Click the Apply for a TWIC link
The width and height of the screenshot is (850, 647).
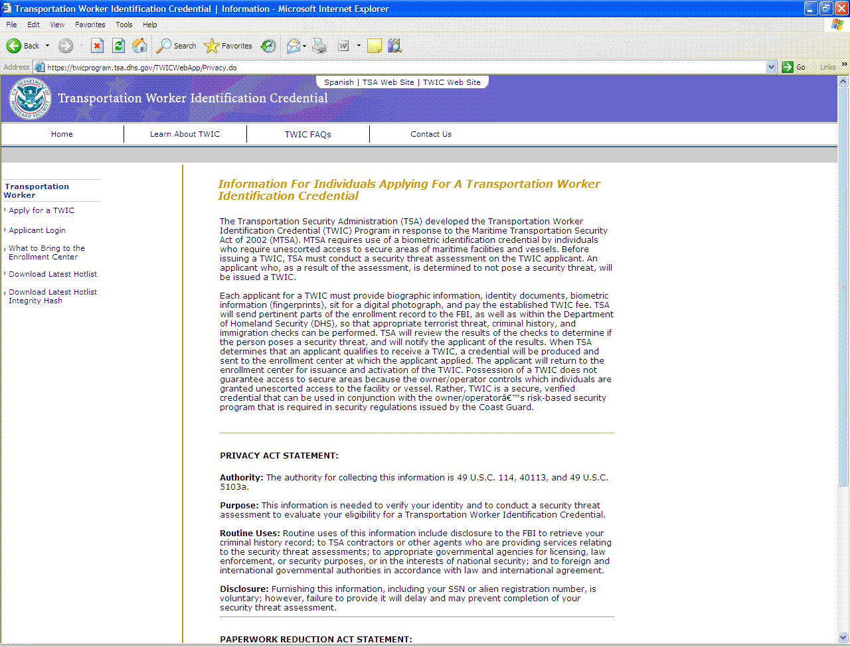point(41,210)
